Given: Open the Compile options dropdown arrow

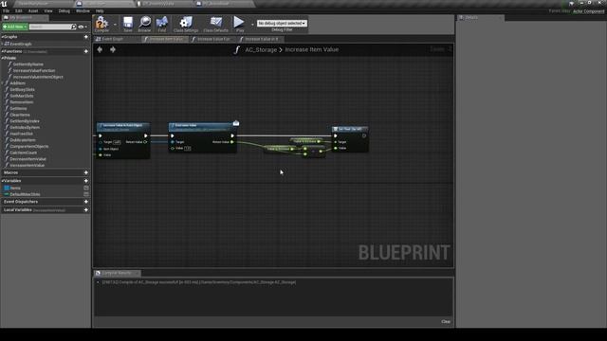Looking at the screenshot, I should 115,25.
